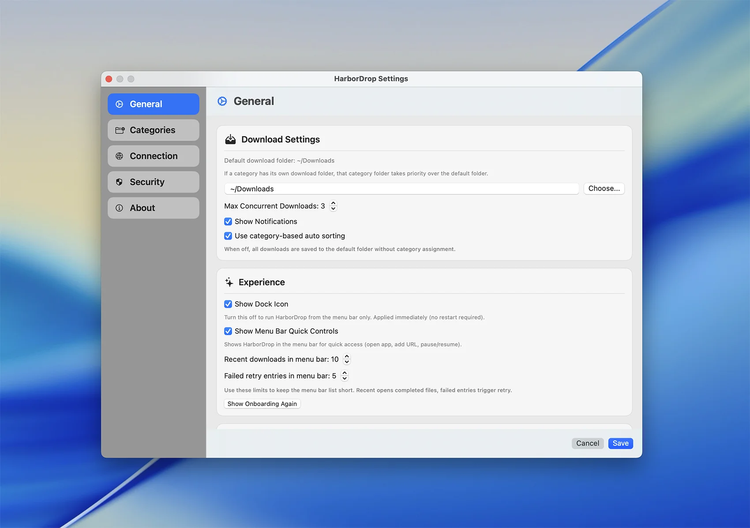Toggle Show Menu Bar Quick Controls
Viewport: 750px width, 528px height.
point(228,331)
